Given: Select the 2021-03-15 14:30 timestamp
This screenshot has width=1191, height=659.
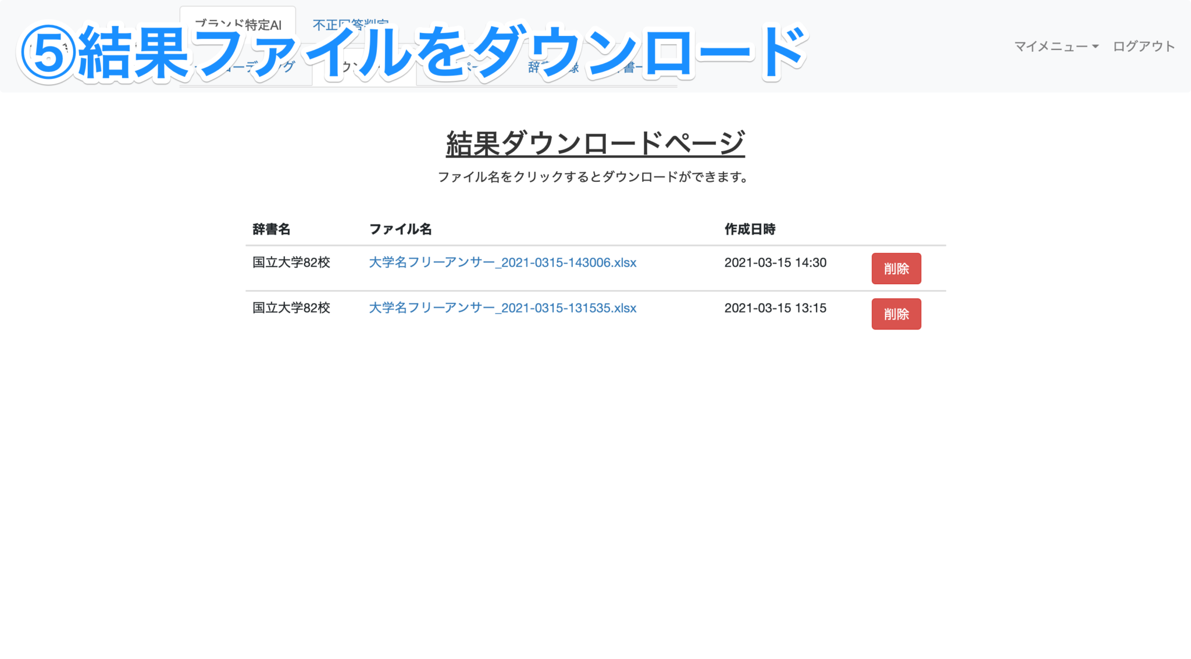Looking at the screenshot, I should click(x=775, y=263).
